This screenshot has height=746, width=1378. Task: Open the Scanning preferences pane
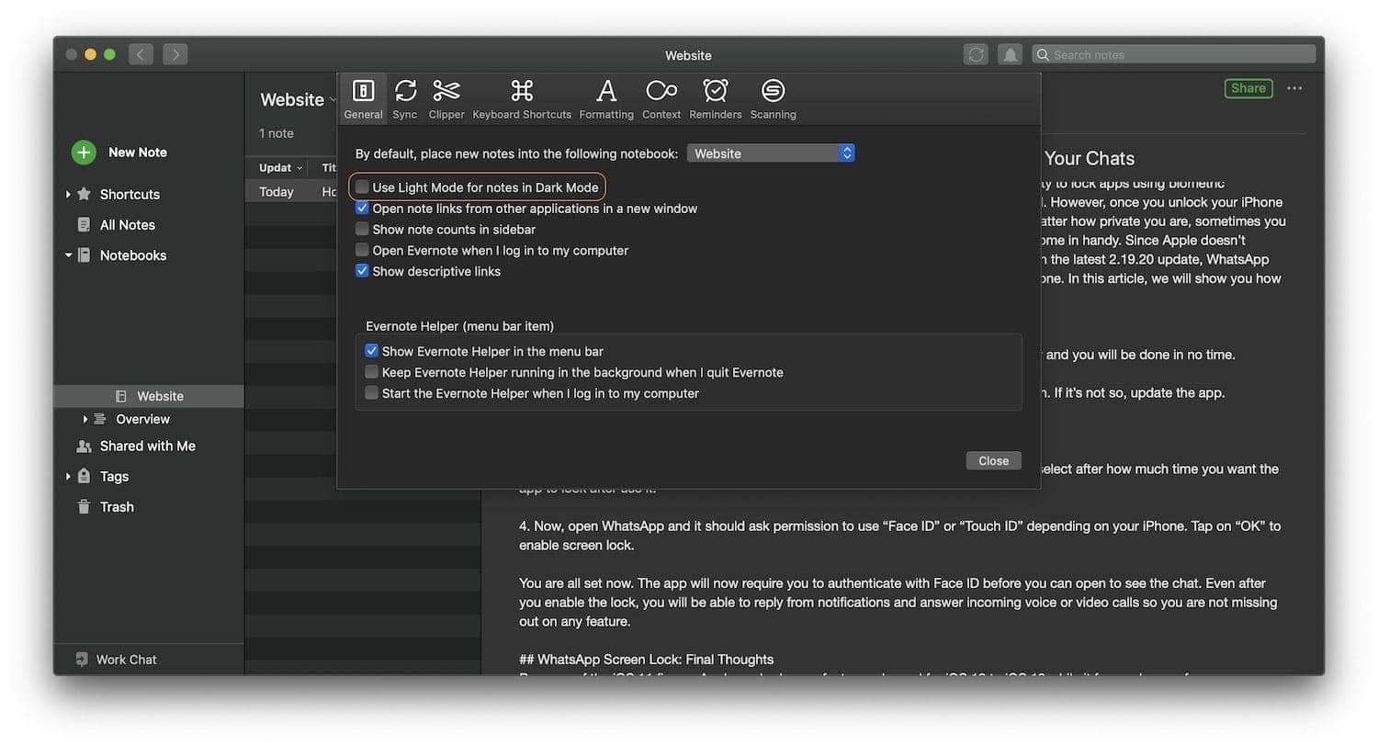point(773,98)
